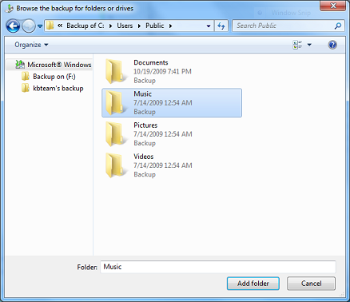Screen dimensions: 350x302
Task: Expand arrow after 'Backup of C:' breadcrumb
Action: [110, 26]
